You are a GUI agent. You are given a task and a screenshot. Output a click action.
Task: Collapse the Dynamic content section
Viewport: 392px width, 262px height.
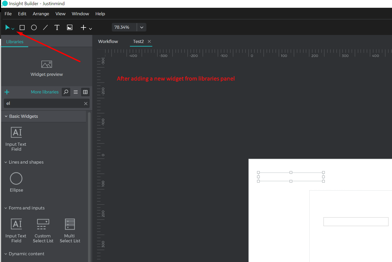coord(6,254)
